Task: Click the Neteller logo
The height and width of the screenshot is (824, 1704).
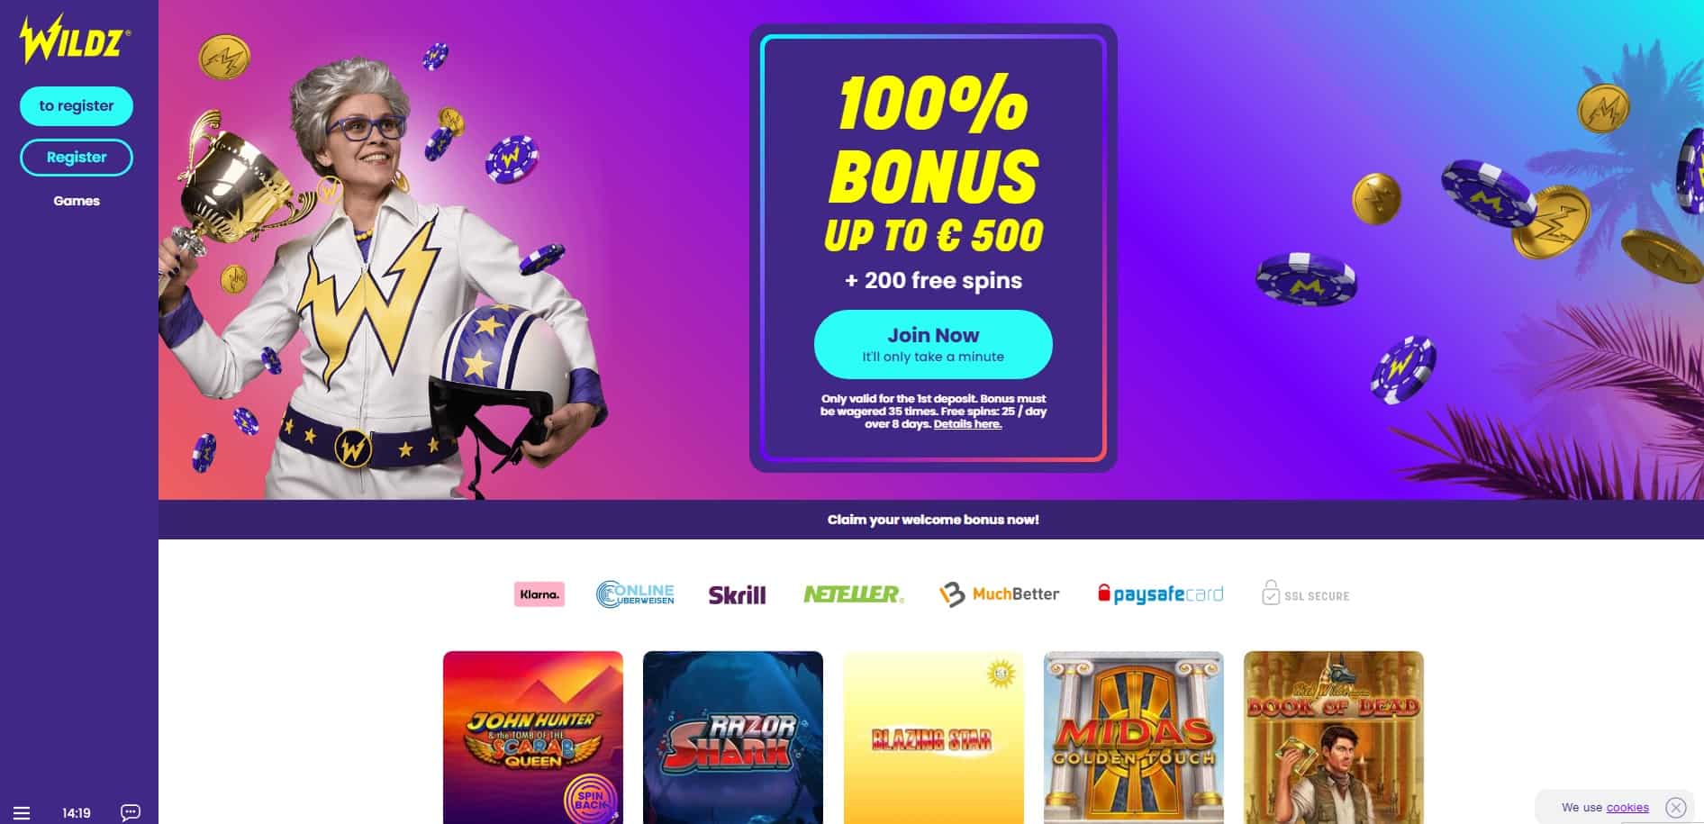Action: coord(853,594)
